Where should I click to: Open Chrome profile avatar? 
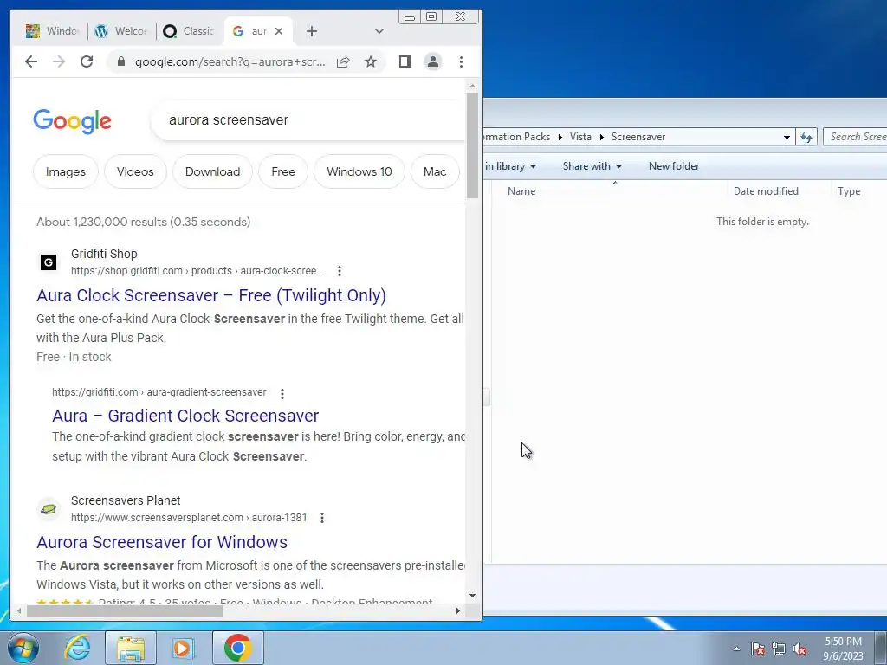pyautogui.click(x=433, y=61)
